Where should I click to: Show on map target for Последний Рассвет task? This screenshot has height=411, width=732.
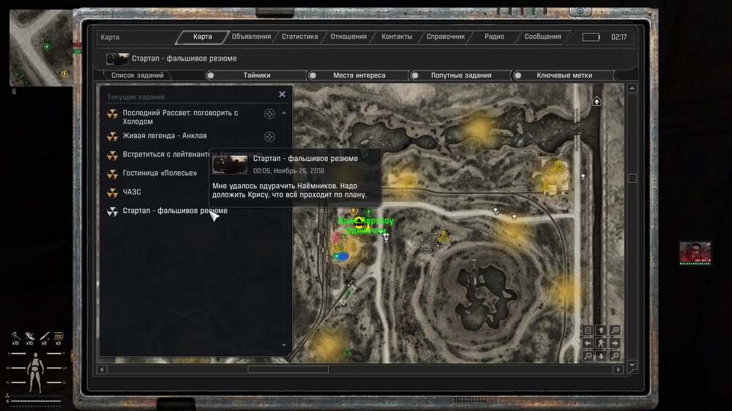(269, 114)
